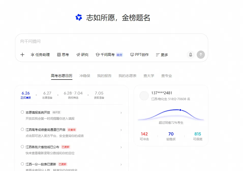Screen dimensions: 243x171
Task: Select the 6.26 正式填报 date step
Action: click(26, 95)
